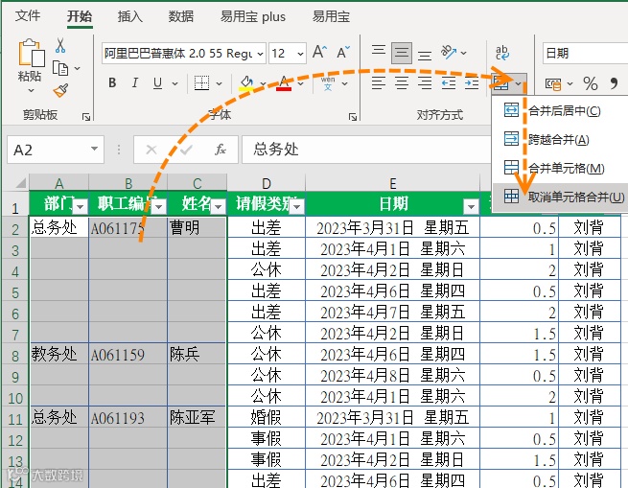628x488 pixels.
Task: Click the Paste clipboard icon
Action: pos(32,52)
